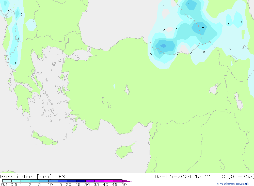Select the 2 to 5 mm legend swatch
254x186 pixels.
[x=35, y=181]
